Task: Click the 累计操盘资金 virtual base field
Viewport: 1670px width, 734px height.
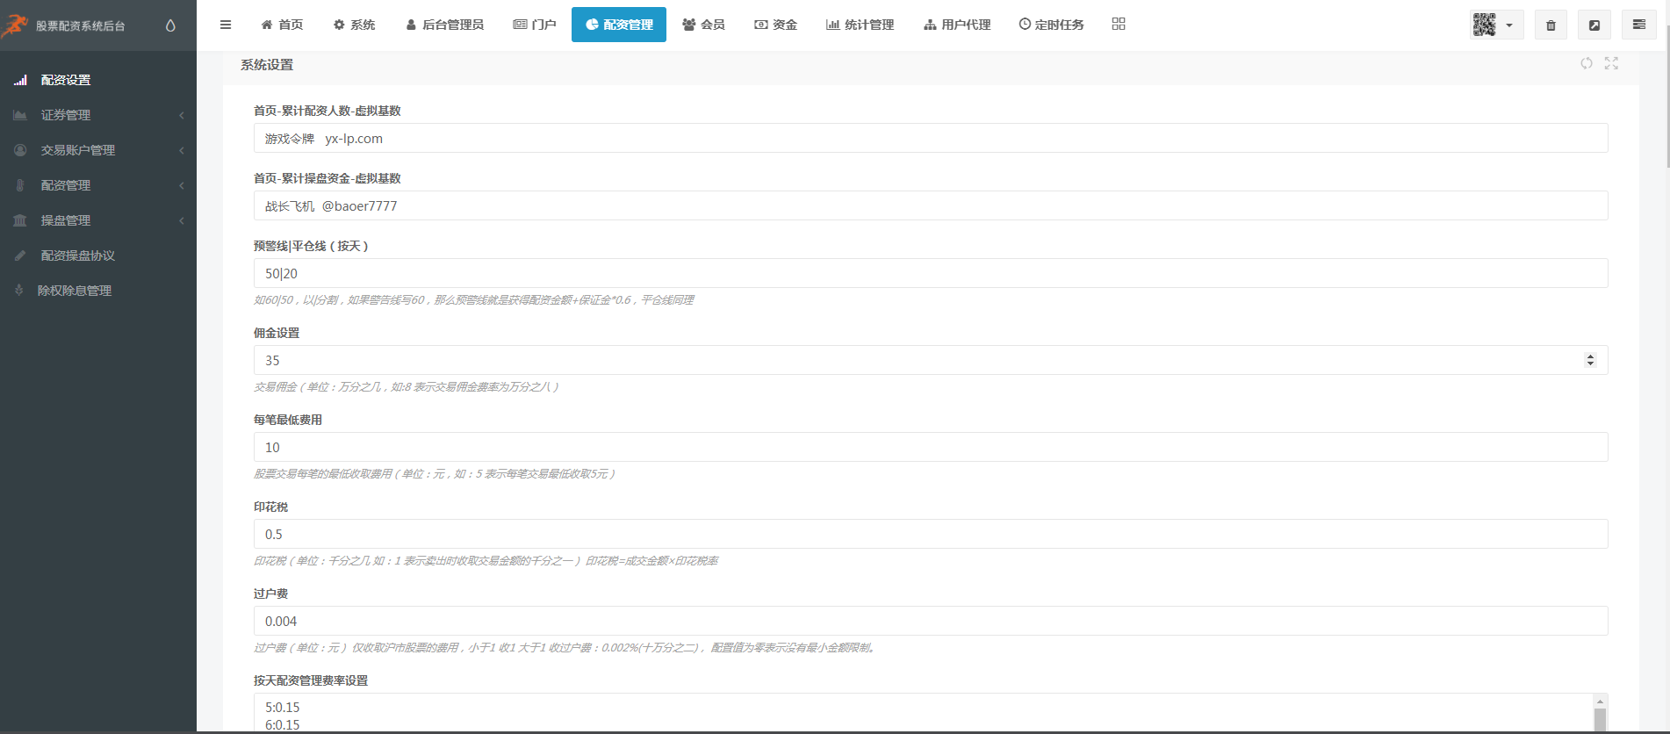Action: point(931,205)
